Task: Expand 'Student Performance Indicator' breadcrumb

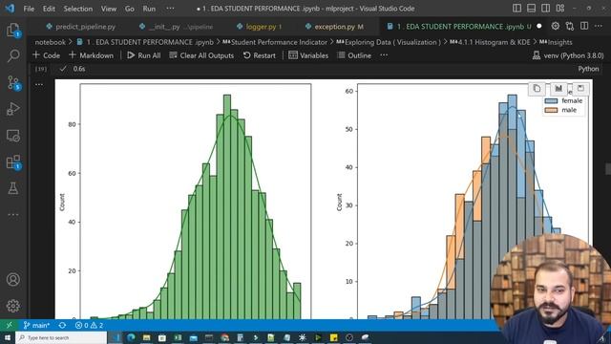Action: click(275, 42)
